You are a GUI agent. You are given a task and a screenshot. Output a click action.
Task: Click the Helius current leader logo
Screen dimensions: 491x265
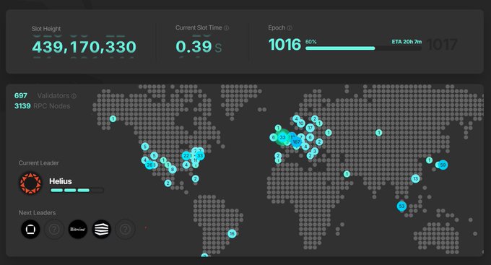tap(30, 183)
